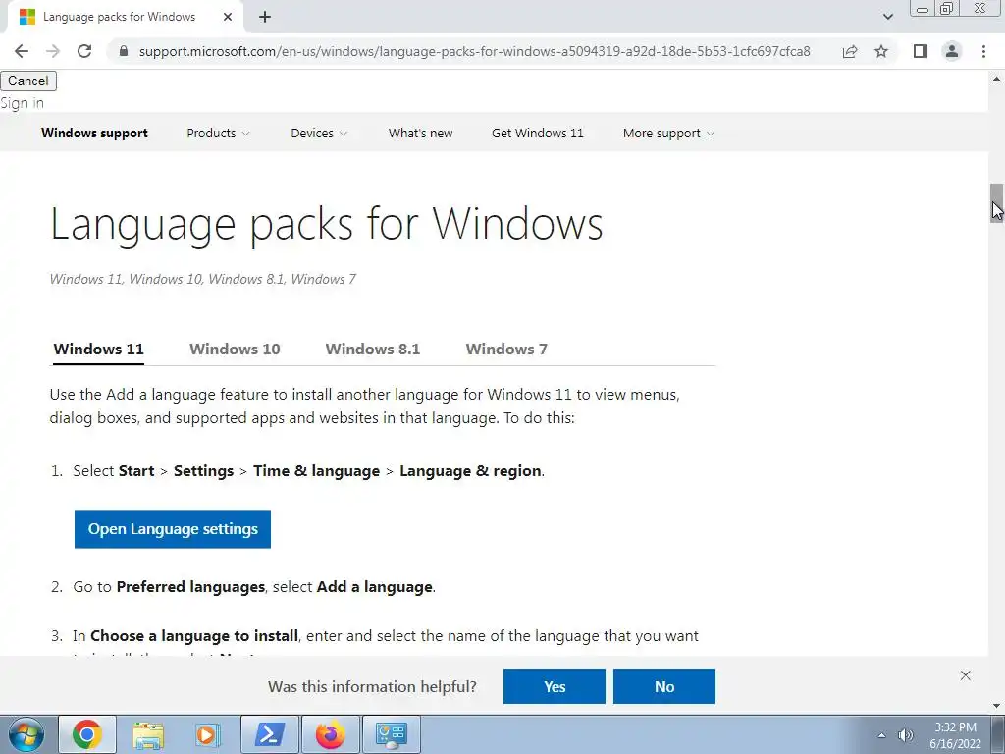The height and width of the screenshot is (754, 1005).
Task: Open the Windows Start menu
Action: click(26, 734)
